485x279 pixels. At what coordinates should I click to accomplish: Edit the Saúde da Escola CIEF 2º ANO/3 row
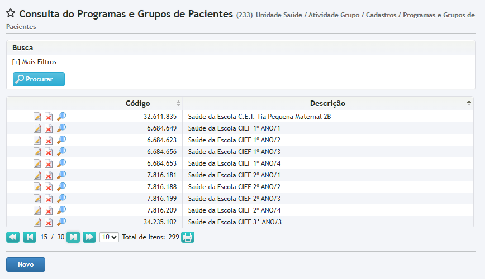tap(37, 199)
